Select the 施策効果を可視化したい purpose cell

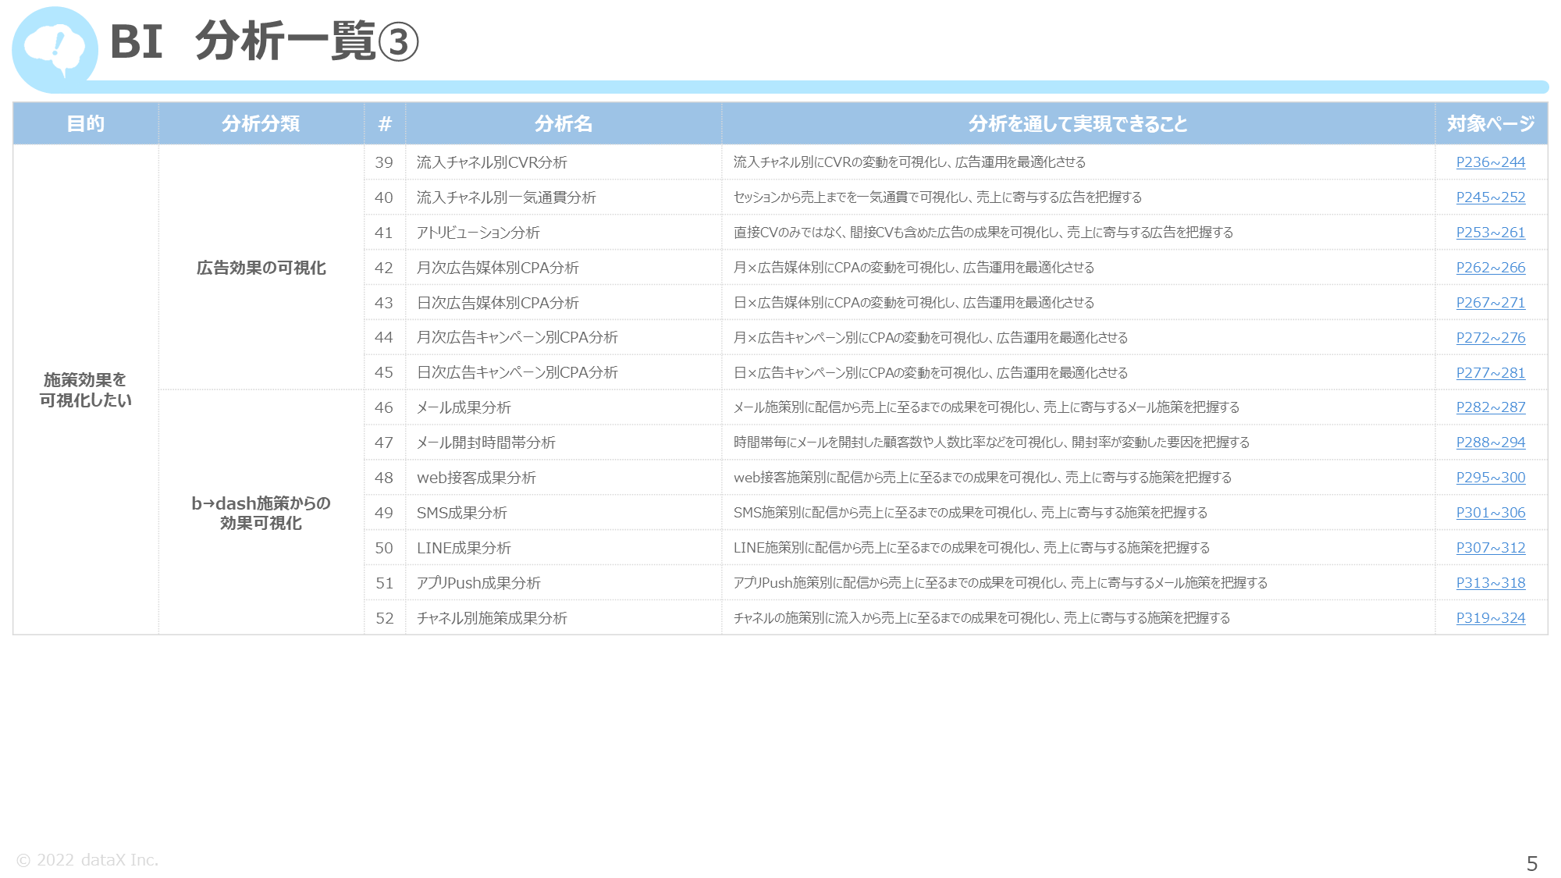coord(86,389)
